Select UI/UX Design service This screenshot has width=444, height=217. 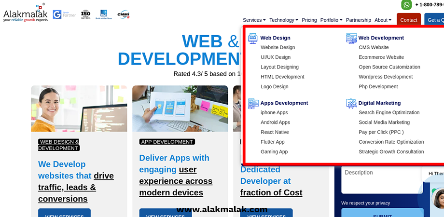point(276,57)
